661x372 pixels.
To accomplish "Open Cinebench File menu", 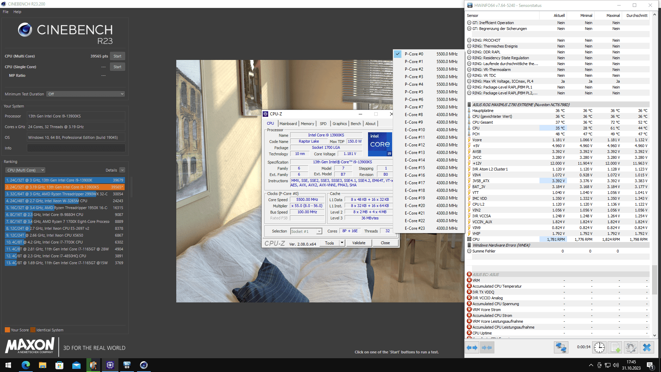I will click(x=6, y=12).
